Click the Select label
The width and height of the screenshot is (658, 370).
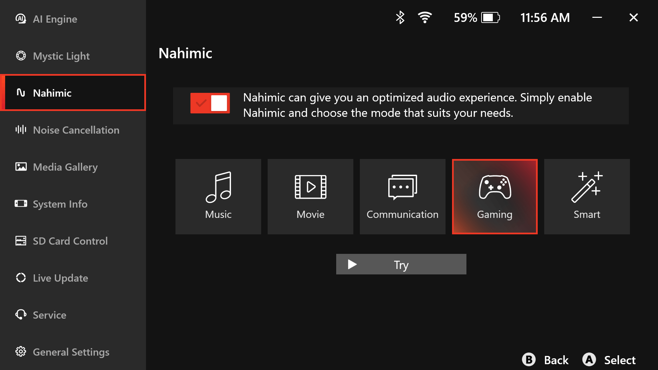pyautogui.click(x=620, y=360)
